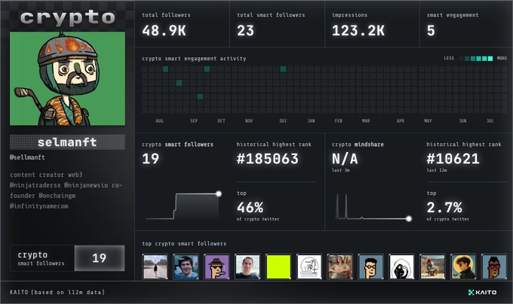513x304 pixels.
Task: Select the top-row highlighted activity cell above AUG
Action: [x=165, y=69]
